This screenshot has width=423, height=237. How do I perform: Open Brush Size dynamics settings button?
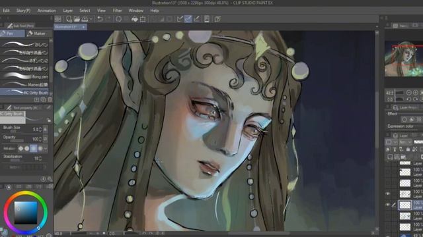(x=46, y=130)
